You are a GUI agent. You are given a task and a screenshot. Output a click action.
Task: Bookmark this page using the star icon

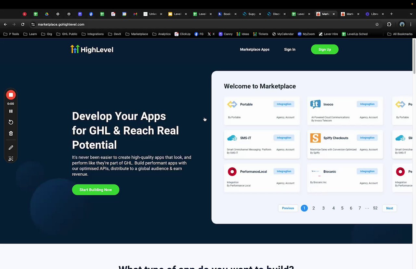[x=377, y=24]
